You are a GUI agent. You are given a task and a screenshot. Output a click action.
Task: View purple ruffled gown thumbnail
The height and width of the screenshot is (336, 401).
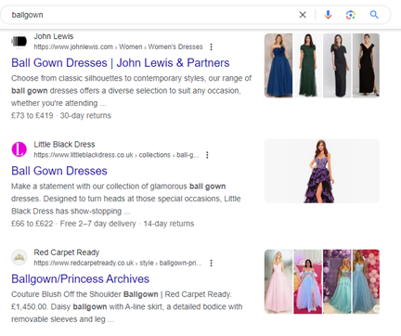point(322,171)
